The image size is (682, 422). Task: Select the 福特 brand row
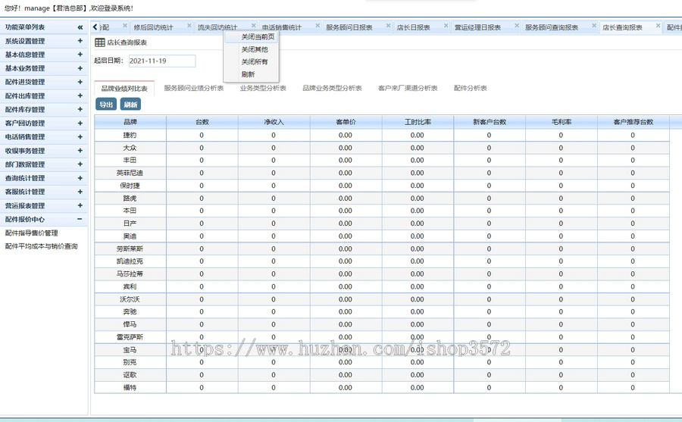[x=382, y=388]
